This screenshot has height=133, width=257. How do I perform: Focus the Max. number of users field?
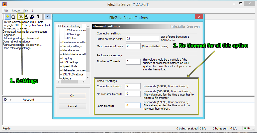click(x=133, y=46)
